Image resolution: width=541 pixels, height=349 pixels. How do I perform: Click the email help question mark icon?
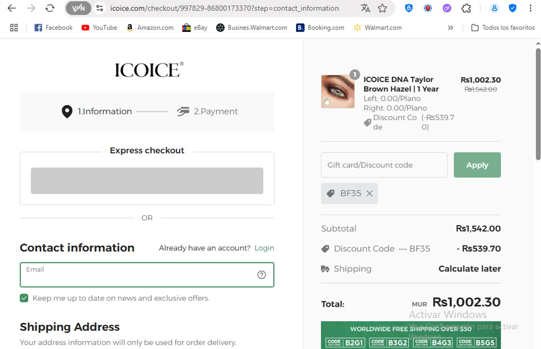tap(261, 275)
